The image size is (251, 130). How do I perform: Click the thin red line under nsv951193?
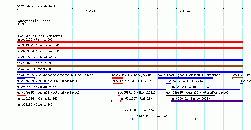(130, 107)
